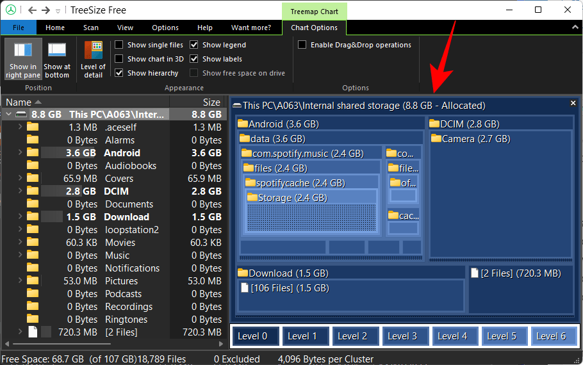This screenshot has width=583, height=365.
Task: Collapse the ribbon with the up chevron
Action: tap(575, 27)
